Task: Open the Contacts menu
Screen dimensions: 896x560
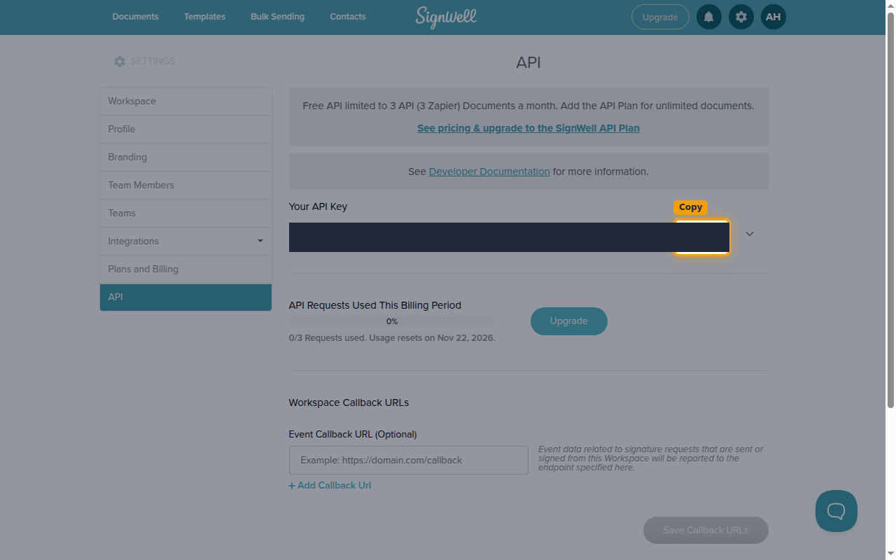Action: pos(348,17)
